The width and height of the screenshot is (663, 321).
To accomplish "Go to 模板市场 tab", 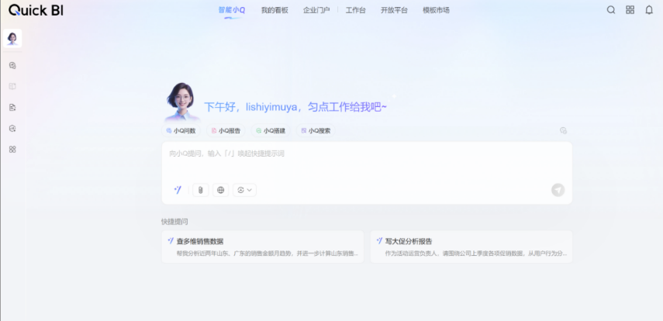I will tap(436, 10).
